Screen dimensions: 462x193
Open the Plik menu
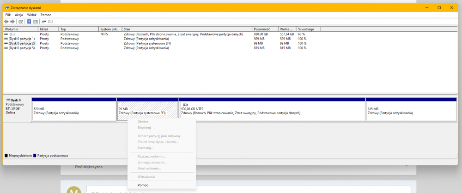click(8, 15)
